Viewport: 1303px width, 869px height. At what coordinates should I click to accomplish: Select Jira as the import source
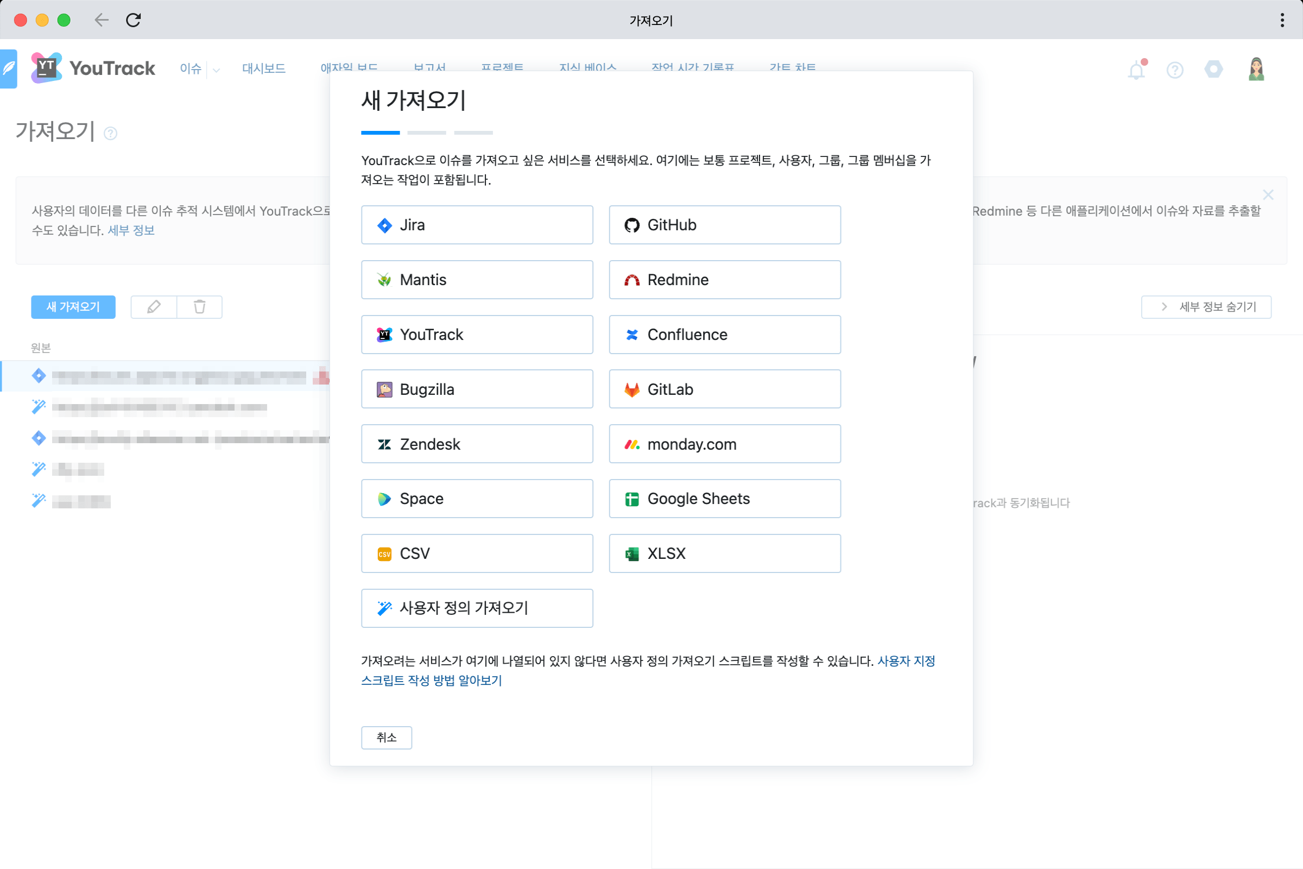click(x=477, y=224)
